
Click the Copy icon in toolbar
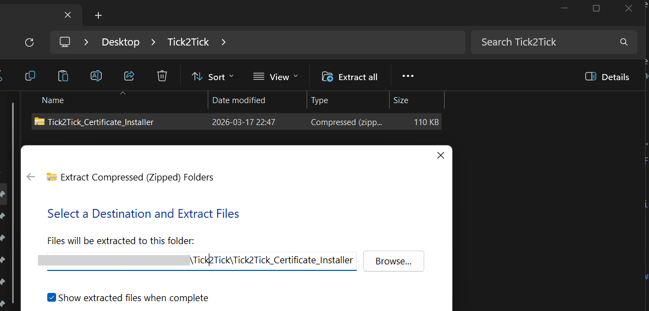pos(30,76)
